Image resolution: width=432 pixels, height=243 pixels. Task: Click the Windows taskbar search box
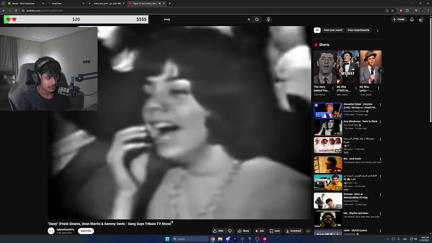click(190, 239)
